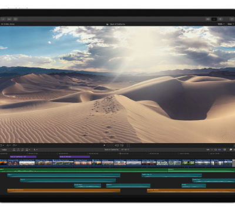
Task: Select the green silhouette video clip thumbnail
Action: 188,163
